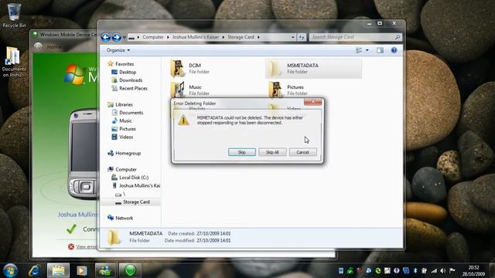Image resolution: width=495 pixels, height=278 pixels.
Task: Click the Skip All button
Action: pos(272,152)
